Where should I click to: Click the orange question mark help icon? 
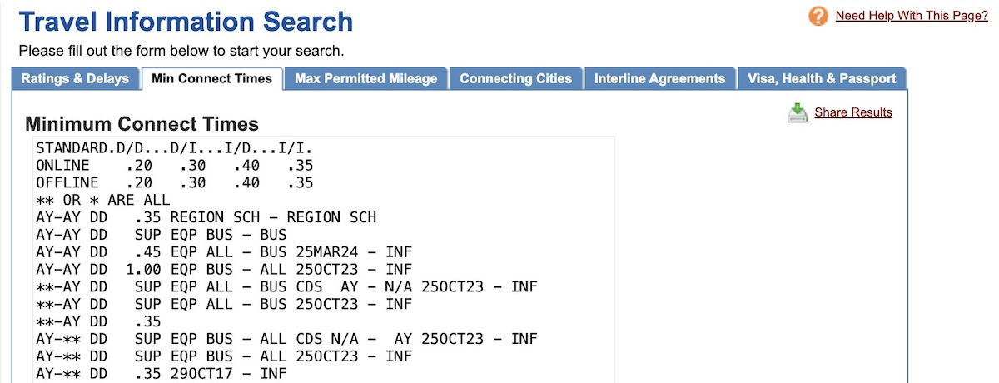pos(818,16)
